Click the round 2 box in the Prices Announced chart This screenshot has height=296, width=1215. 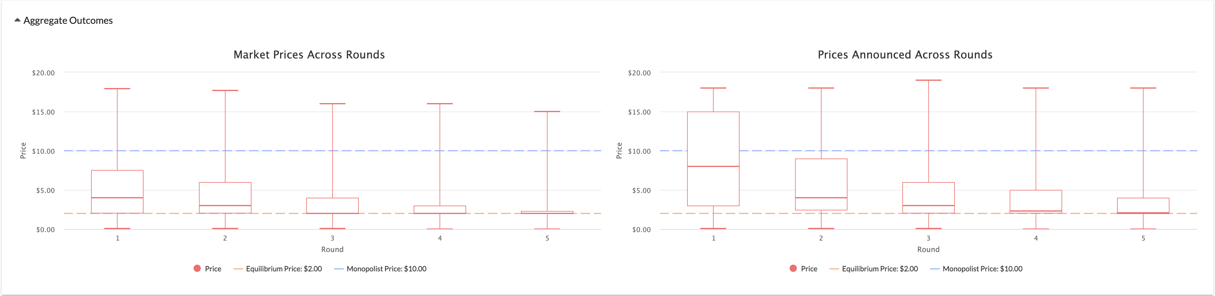click(821, 184)
